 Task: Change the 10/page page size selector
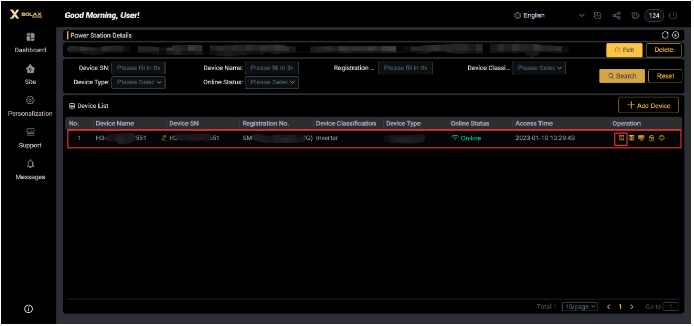coord(579,307)
